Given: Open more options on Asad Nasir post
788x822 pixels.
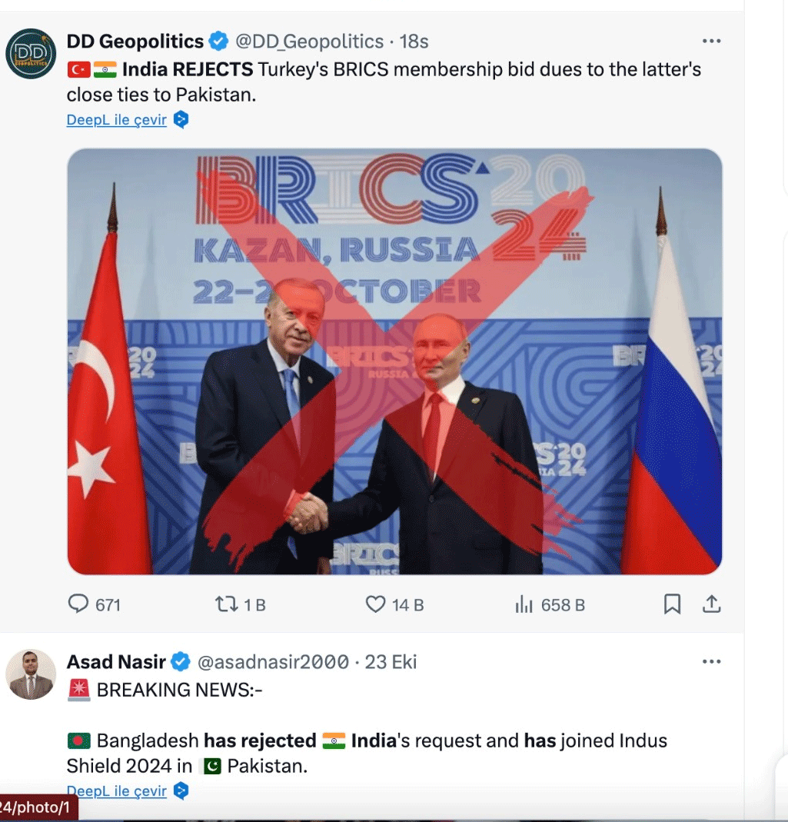Looking at the screenshot, I should coord(712,661).
